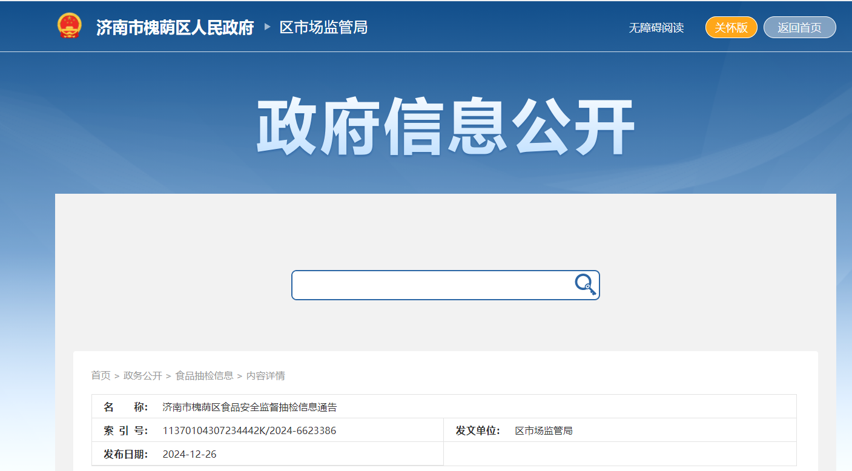Navigate to 食品抽检信息 breadcrumb
Image resolution: width=852 pixels, height=471 pixels.
click(x=204, y=376)
